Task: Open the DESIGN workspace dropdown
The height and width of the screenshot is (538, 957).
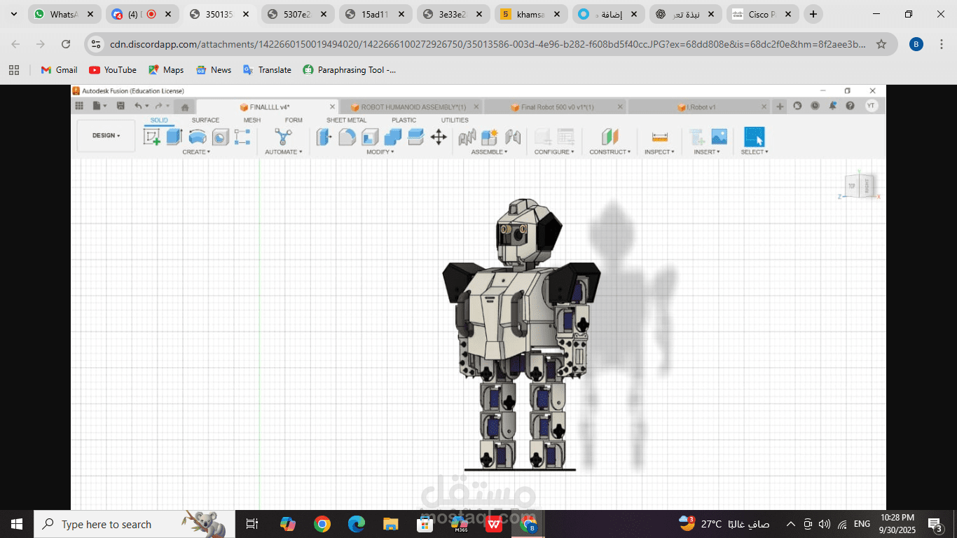Action: tap(106, 135)
